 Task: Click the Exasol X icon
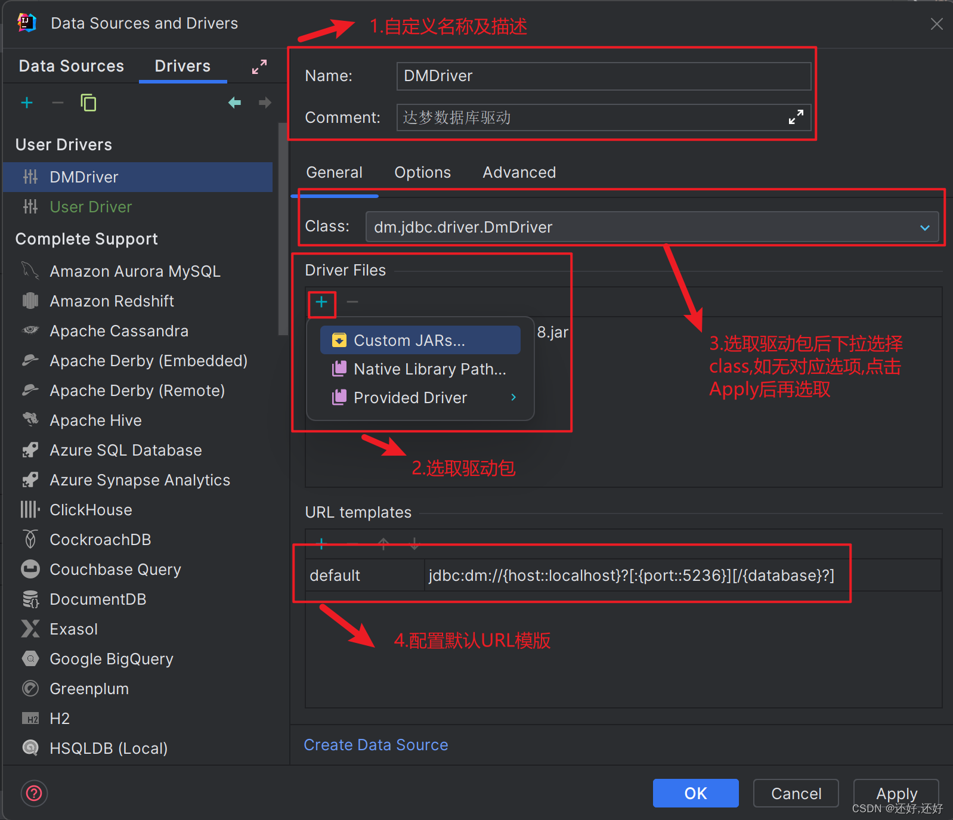tap(30, 629)
